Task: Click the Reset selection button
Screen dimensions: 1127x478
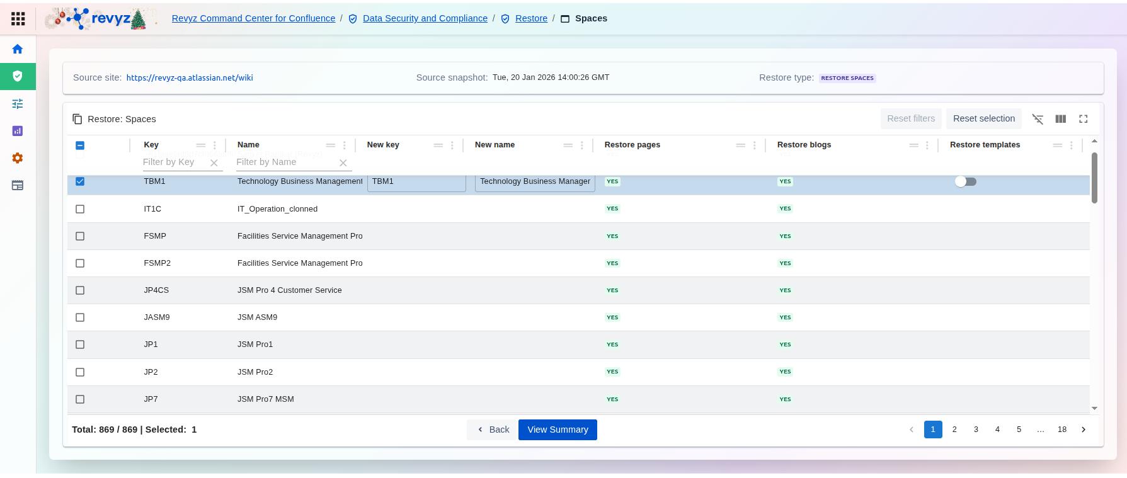Action: [983, 118]
